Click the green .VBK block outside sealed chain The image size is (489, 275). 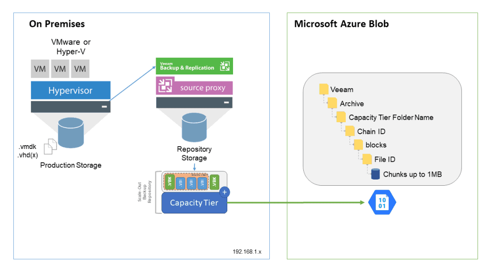pyautogui.click(x=215, y=182)
